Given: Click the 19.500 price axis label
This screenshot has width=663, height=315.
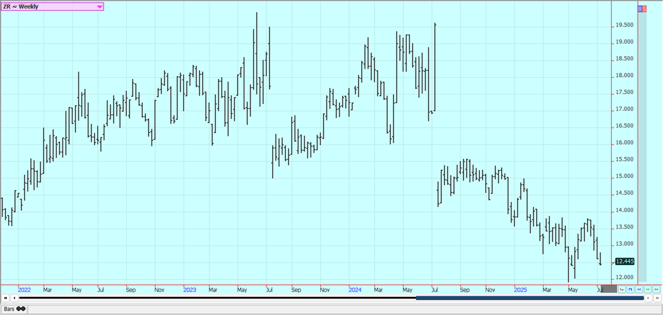Looking at the screenshot, I should 624,25.
